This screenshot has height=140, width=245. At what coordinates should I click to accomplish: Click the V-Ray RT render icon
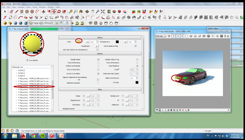coord(20,23)
